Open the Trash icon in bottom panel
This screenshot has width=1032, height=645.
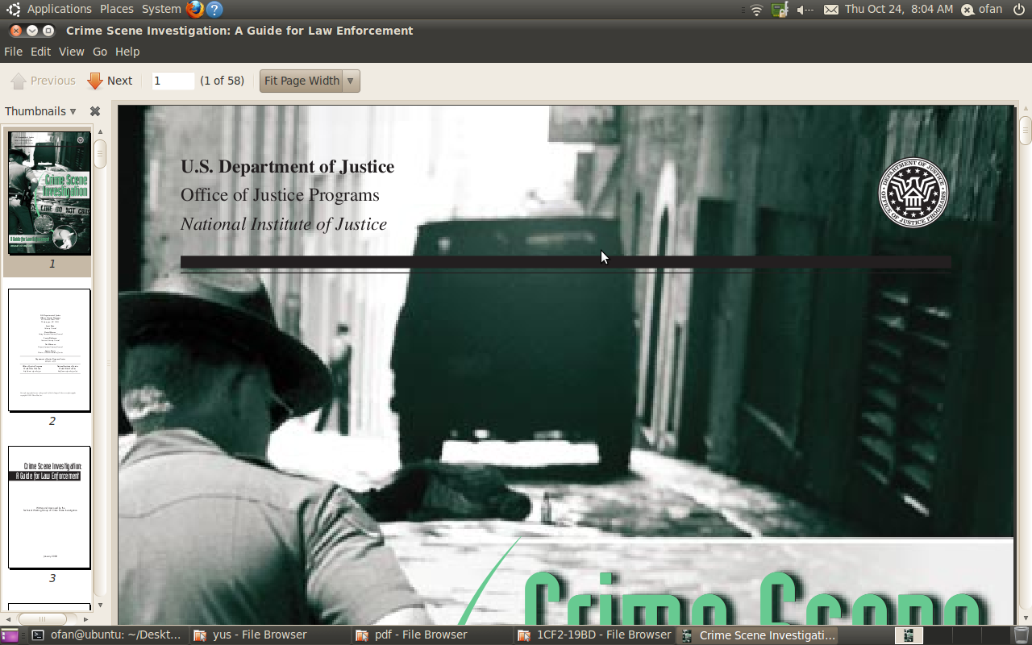(1021, 635)
